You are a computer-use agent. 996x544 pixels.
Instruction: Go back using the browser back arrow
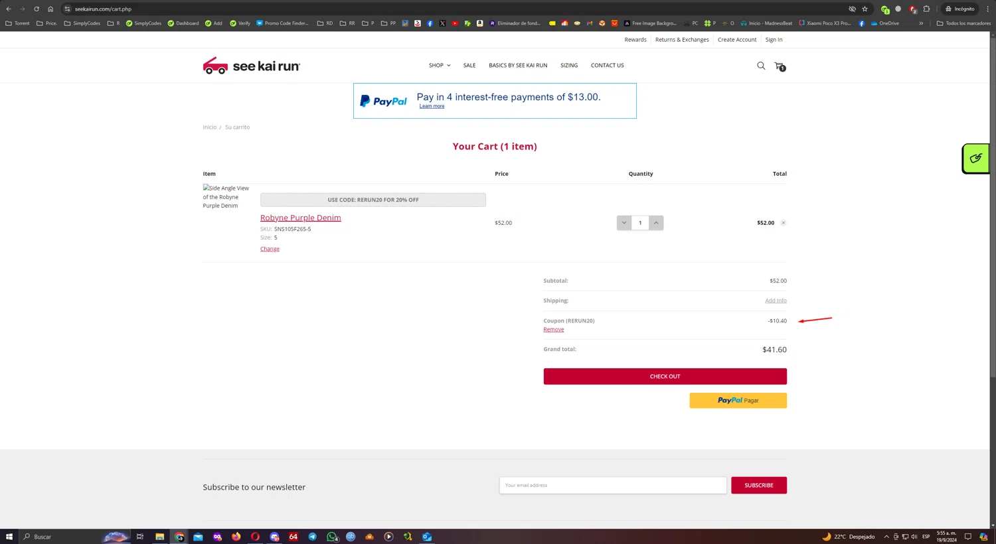click(x=9, y=9)
